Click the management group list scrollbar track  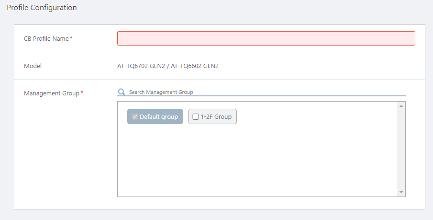(x=401, y=149)
